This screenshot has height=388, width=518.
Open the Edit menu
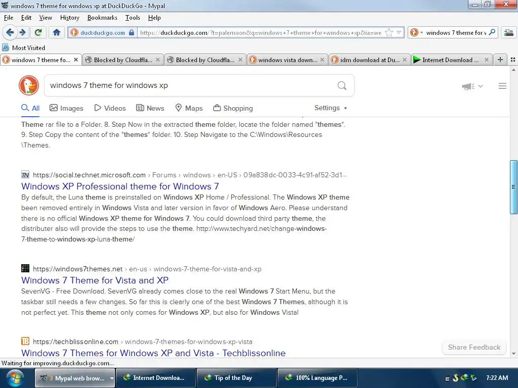(x=26, y=18)
